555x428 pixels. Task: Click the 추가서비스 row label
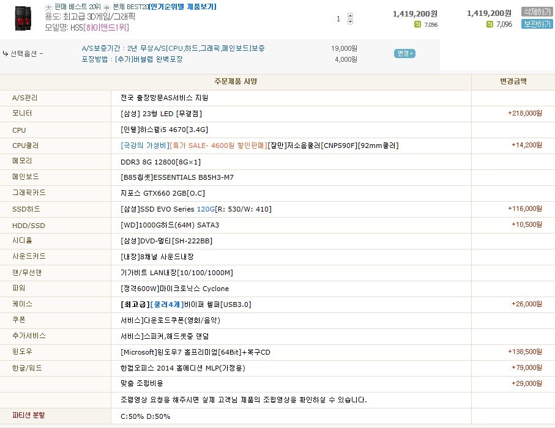click(x=29, y=336)
